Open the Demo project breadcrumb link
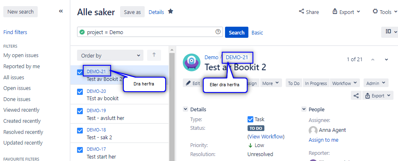Image resolution: width=398 pixels, height=161 pixels. (211, 57)
